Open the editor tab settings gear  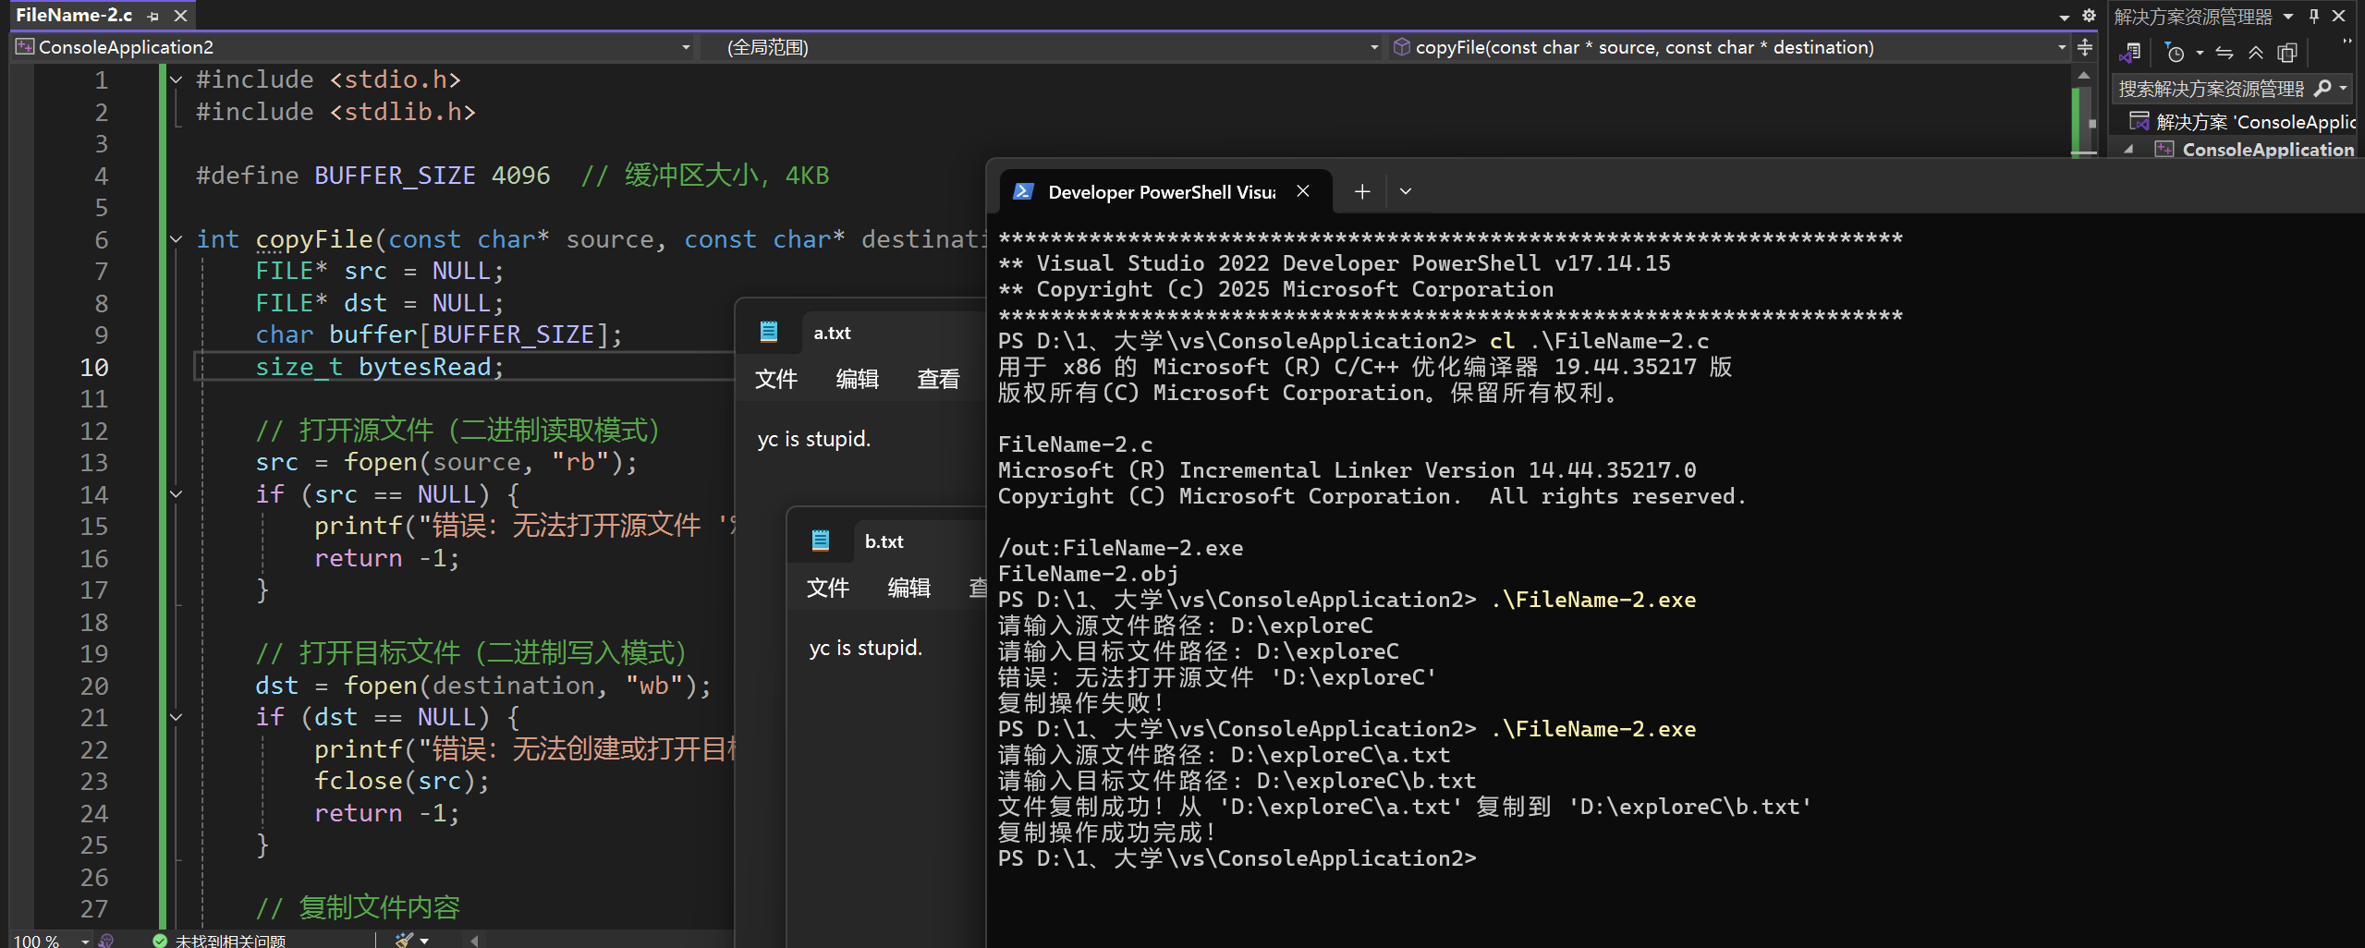[2089, 16]
